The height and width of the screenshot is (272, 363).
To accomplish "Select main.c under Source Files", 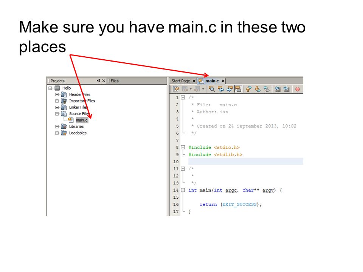I will point(82,120).
